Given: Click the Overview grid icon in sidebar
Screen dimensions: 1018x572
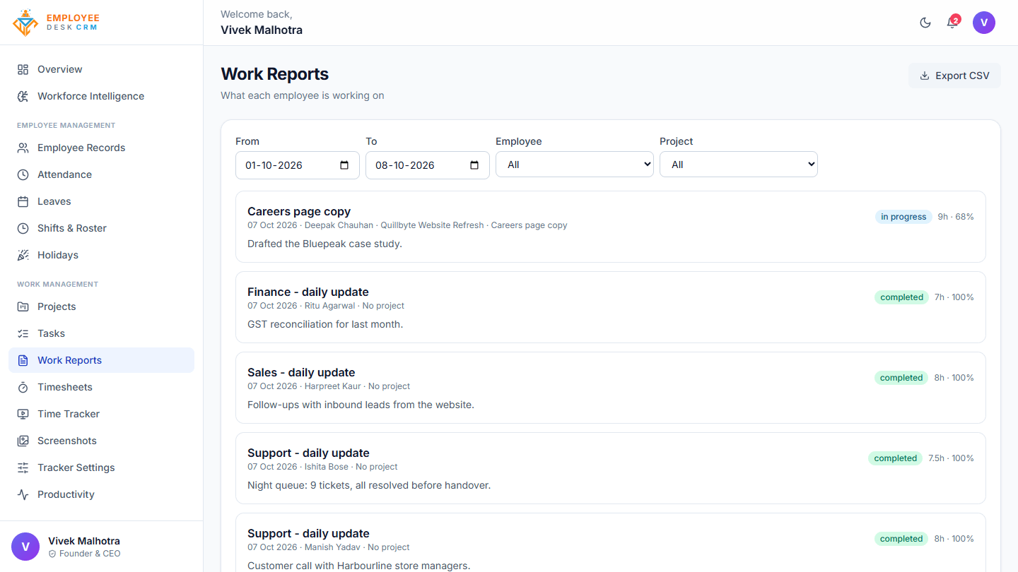Looking at the screenshot, I should pyautogui.click(x=23, y=69).
